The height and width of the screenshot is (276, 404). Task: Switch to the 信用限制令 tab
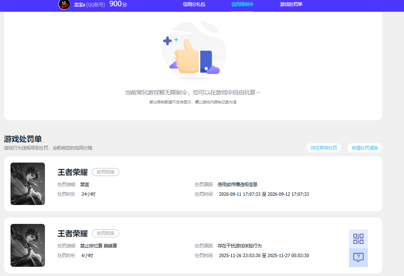tap(242, 4)
